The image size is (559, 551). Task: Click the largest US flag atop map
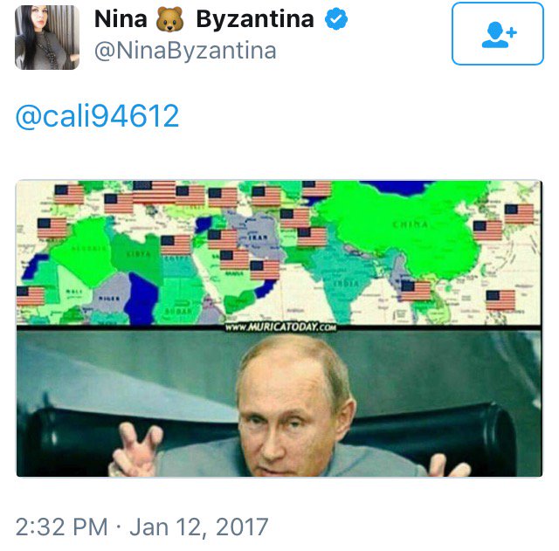[x=154, y=192]
